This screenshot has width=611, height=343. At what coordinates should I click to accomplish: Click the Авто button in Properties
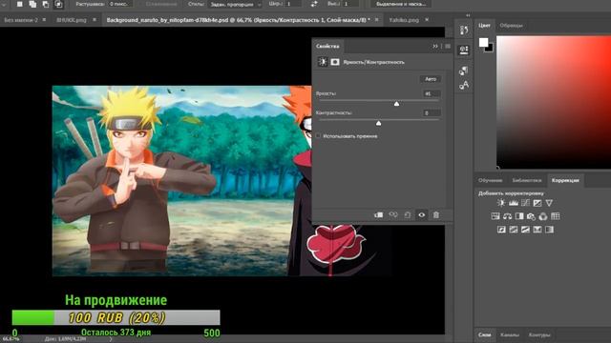click(431, 79)
